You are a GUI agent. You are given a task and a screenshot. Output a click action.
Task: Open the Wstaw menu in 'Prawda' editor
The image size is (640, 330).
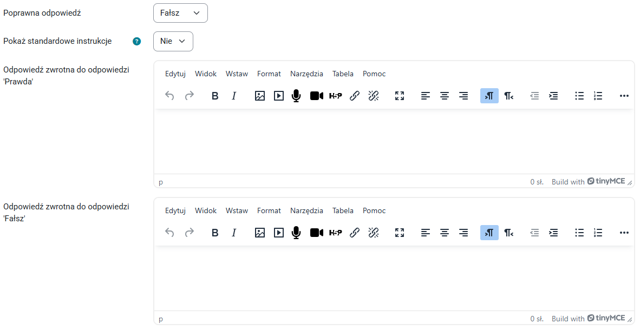pos(237,74)
